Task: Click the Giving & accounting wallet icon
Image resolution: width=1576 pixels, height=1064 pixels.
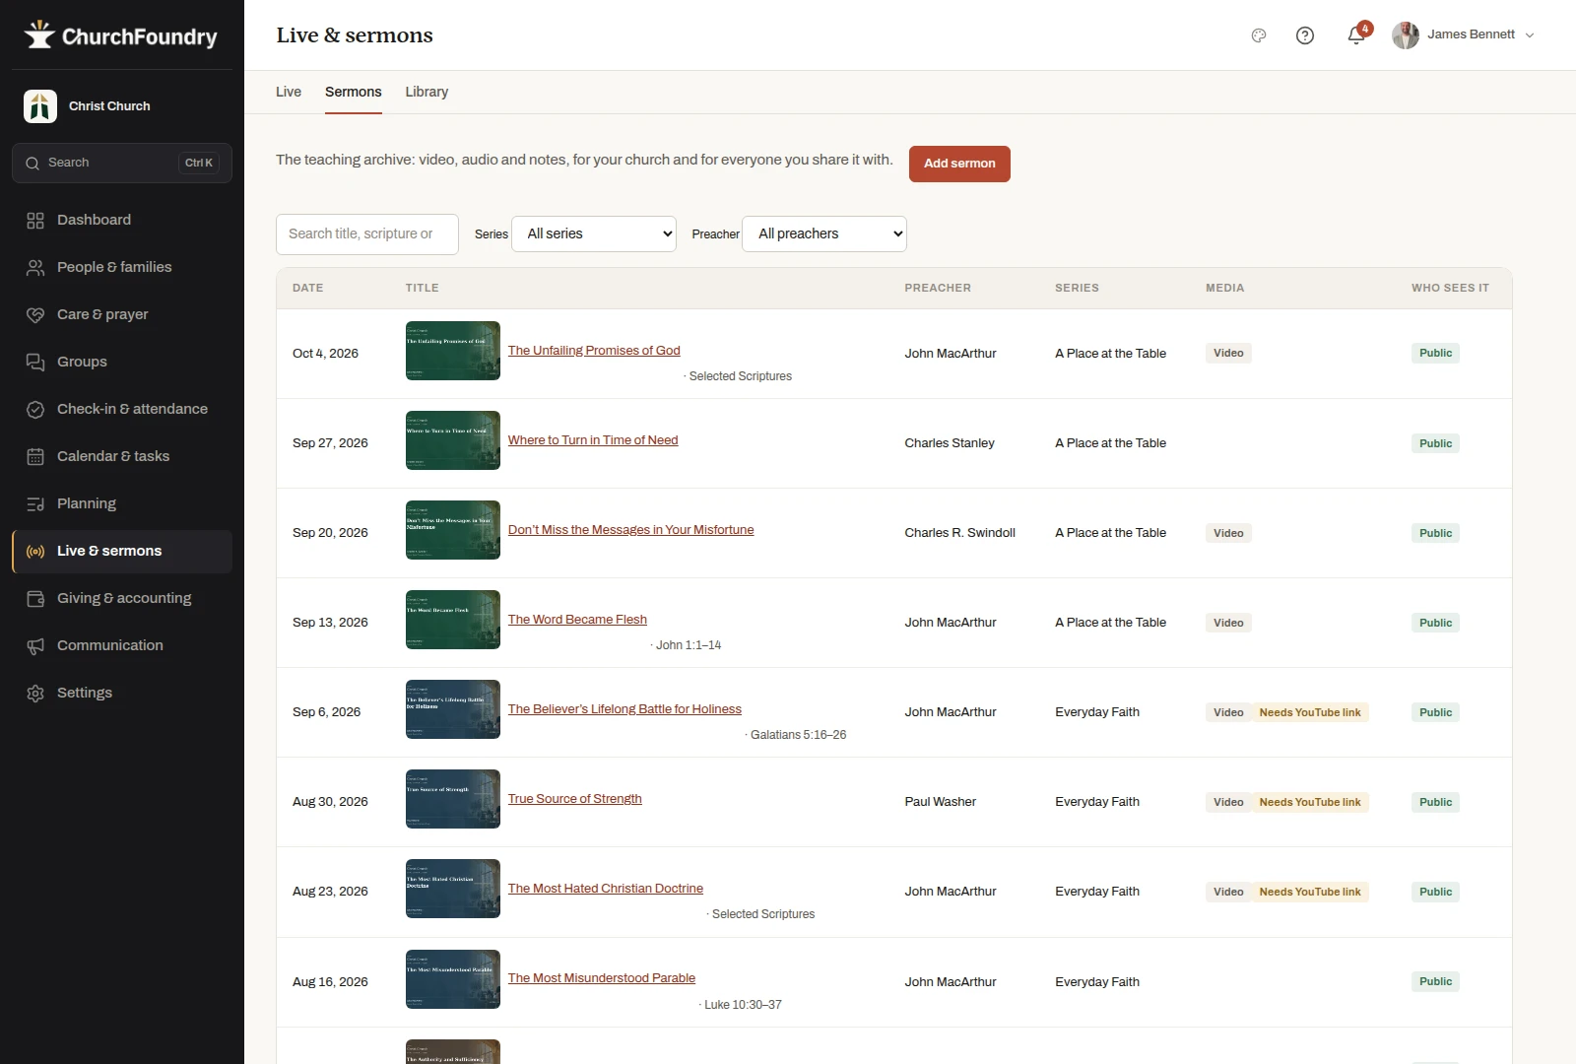Action: (x=35, y=599)
